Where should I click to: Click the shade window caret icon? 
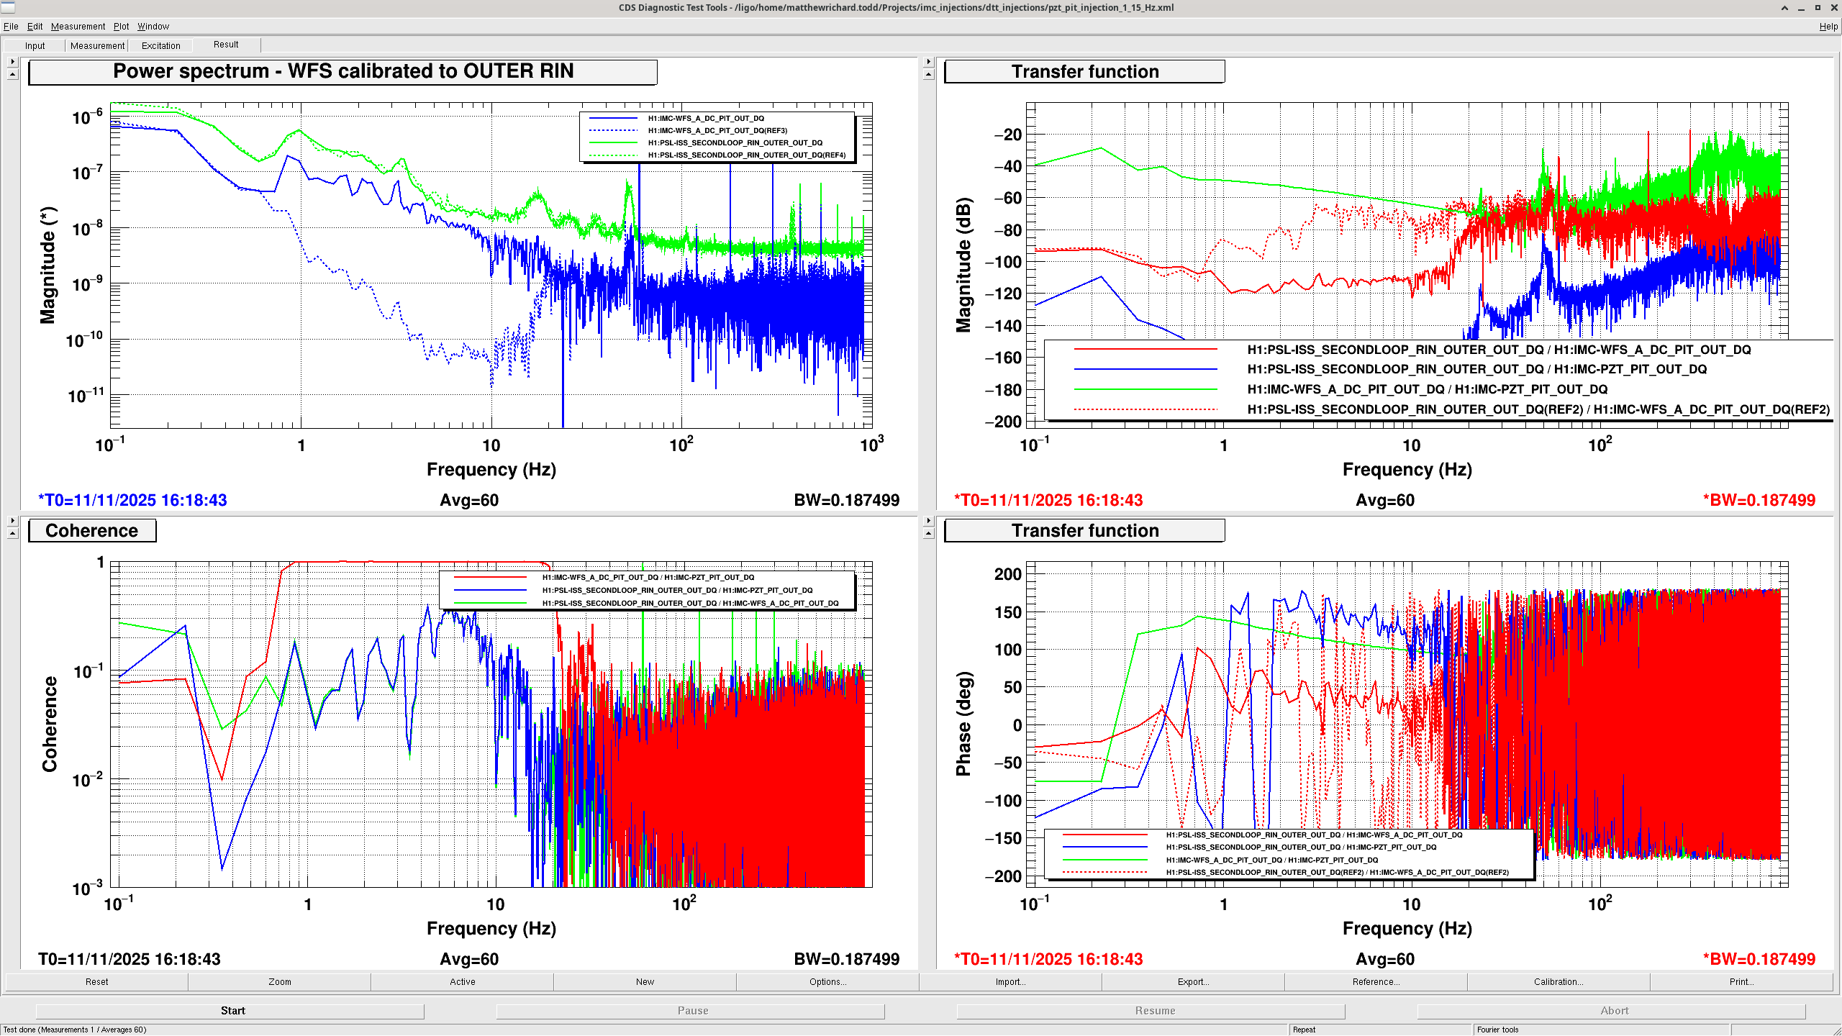coord(1784,8)
